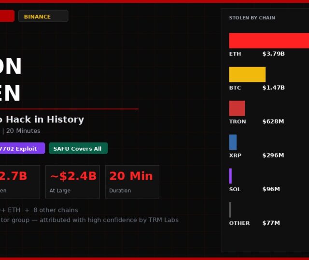
Task: Click the purple 7702 Exploit badge
Action: pyautogui.click(x=22, y=148)
